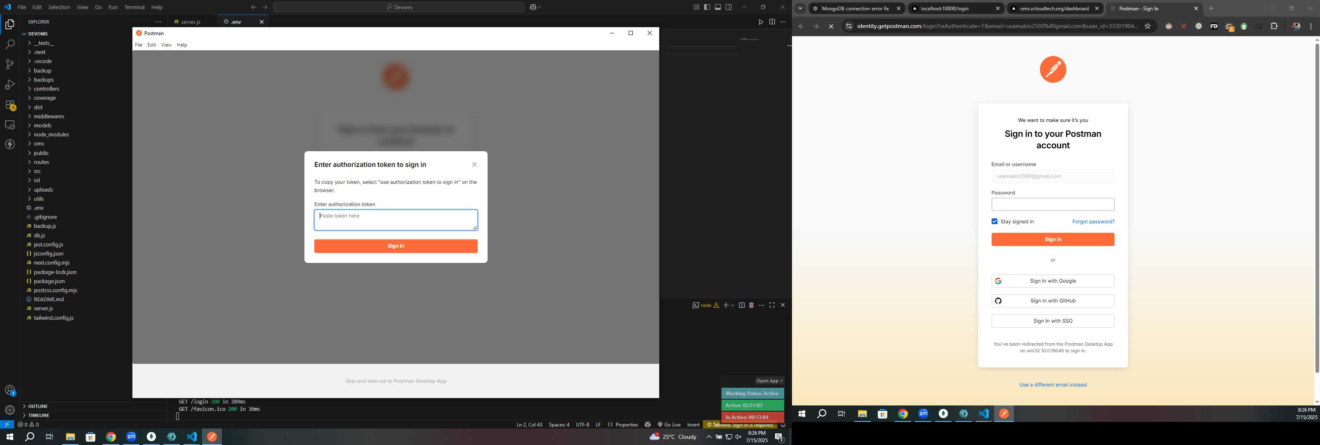This screenshot has width=1320, height=445.
Task: Click Sign In with Google
Action: [x=1053, y=281]
